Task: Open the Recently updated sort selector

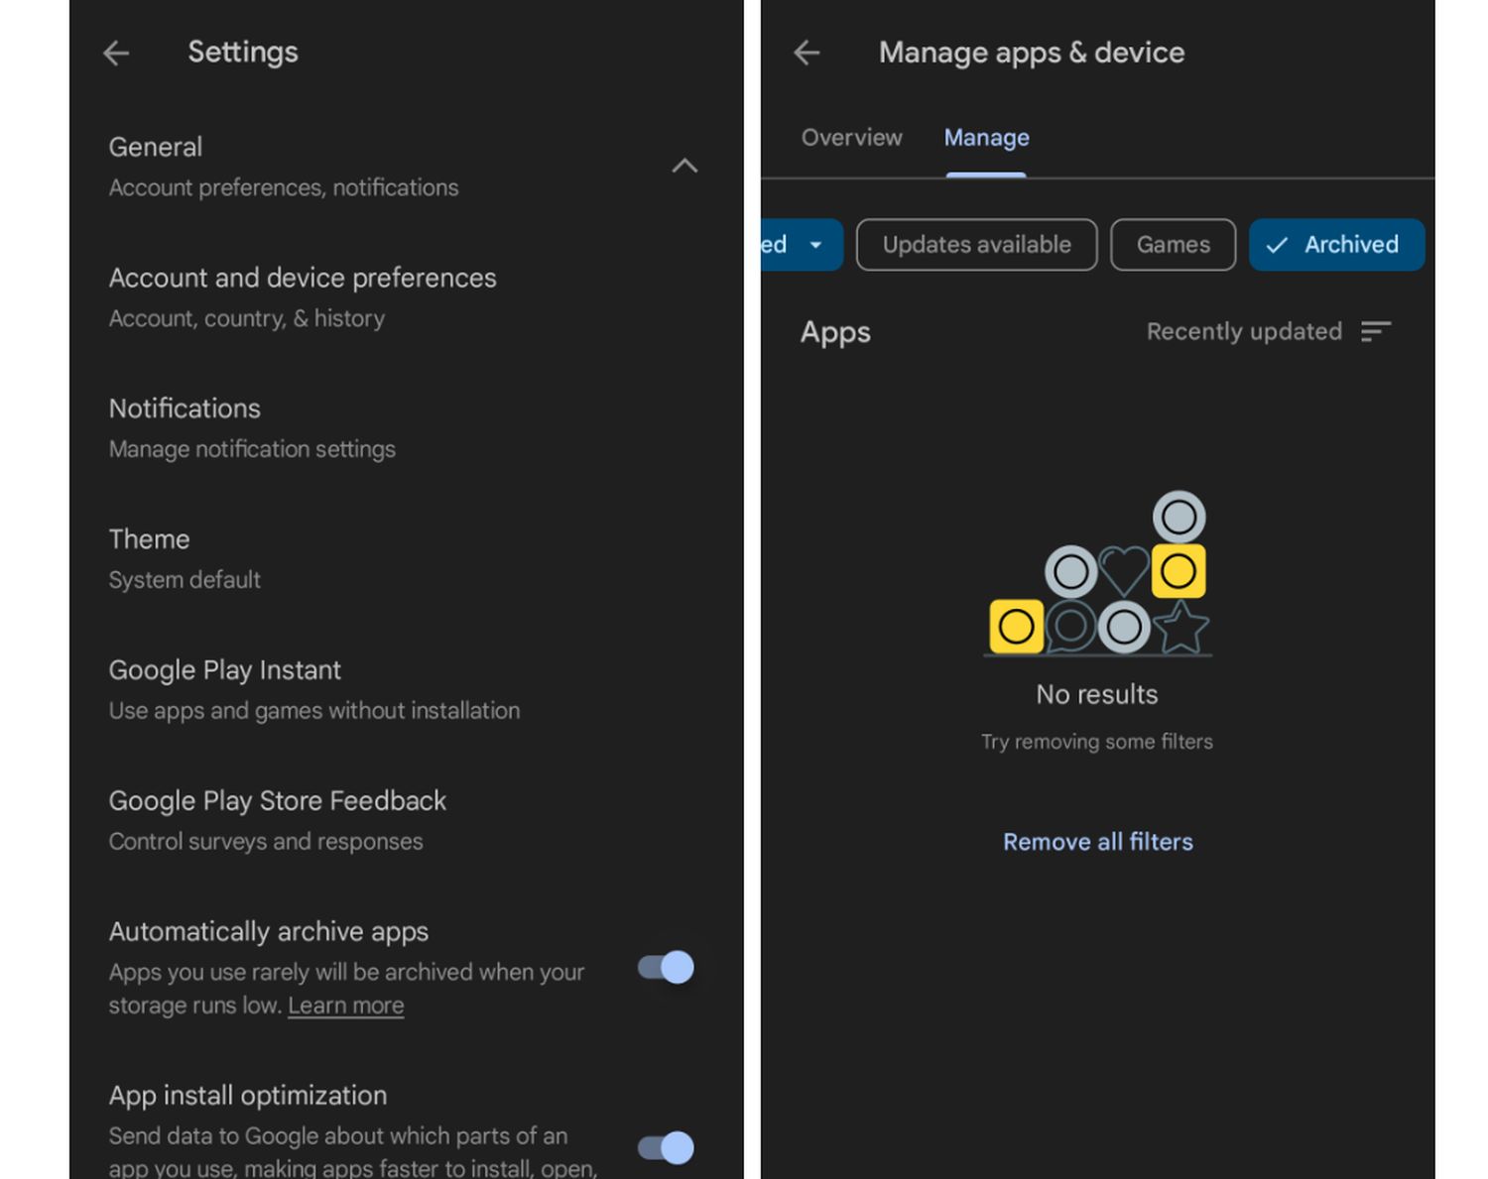Action: pyautogui.click(x=1244, y=332)
